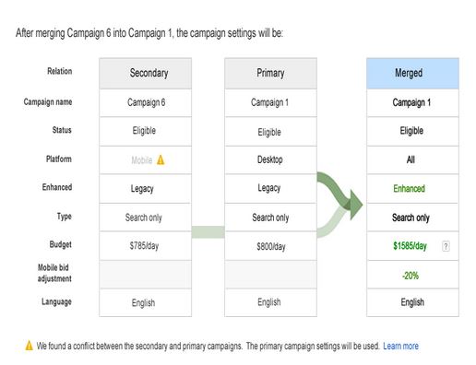Click the greyed-out Mobile platform text
Image resolution: width=476 pixels, height=365 pixels.
(x=142, y=160)
